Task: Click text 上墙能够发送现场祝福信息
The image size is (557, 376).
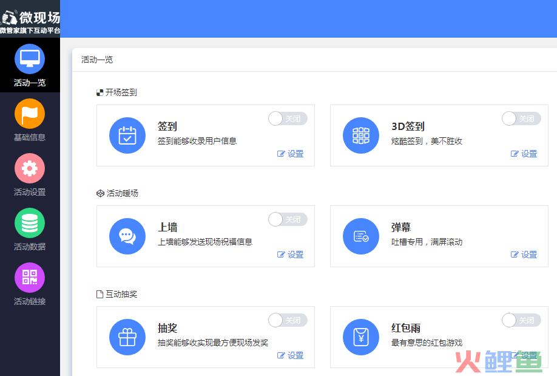Action: [x=205, y=242]
